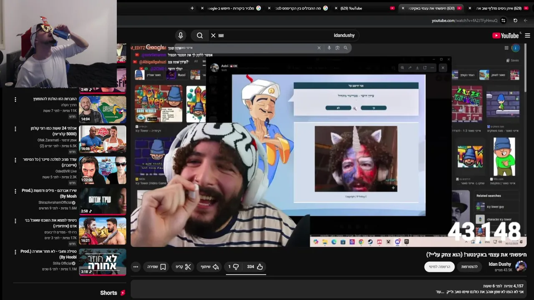Clear the search box with the X
Screen dimensions: 534x300
(x=213, y=35)
